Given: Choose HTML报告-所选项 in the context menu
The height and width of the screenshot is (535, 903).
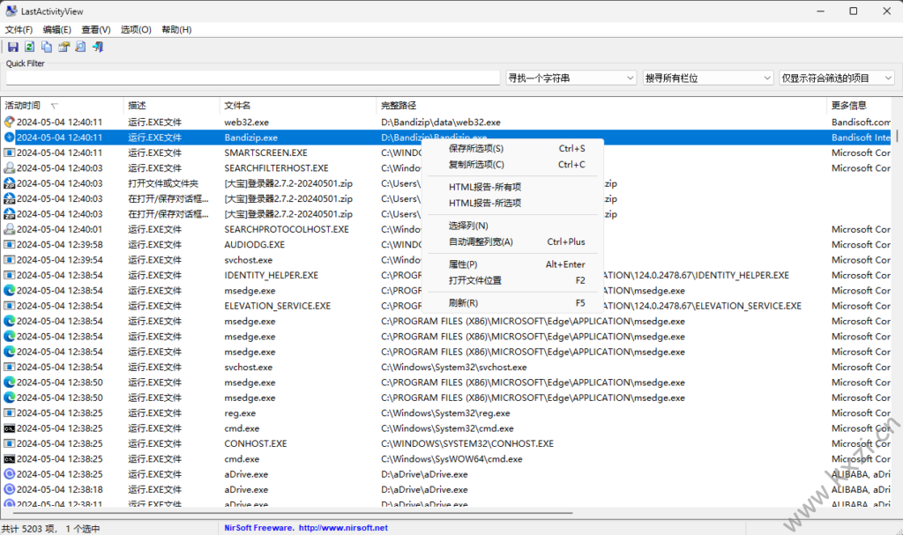Looking at the screenshot, I should pos(512,204).
